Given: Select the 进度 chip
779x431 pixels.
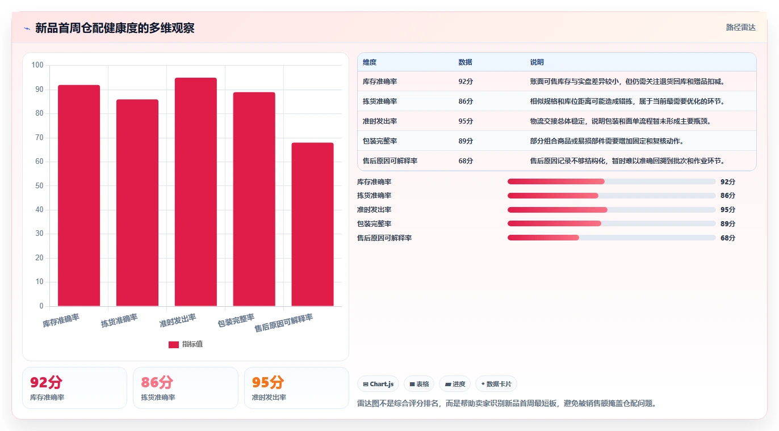Looking at the screenshot, I should pyautogui.click(x=455, y=384).
